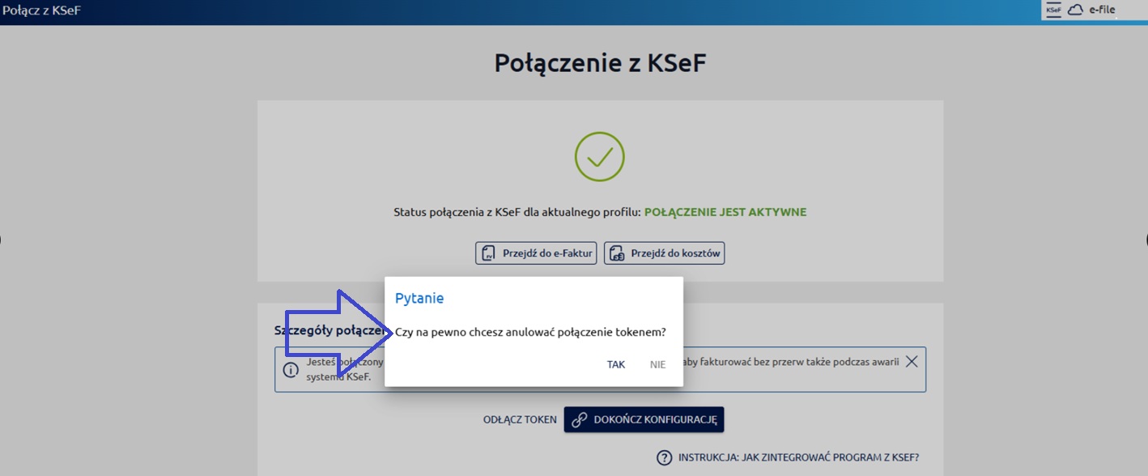Click the cloud icon in the top bar
This screenshot has width=1148, height=476.
click(1075, 10)
